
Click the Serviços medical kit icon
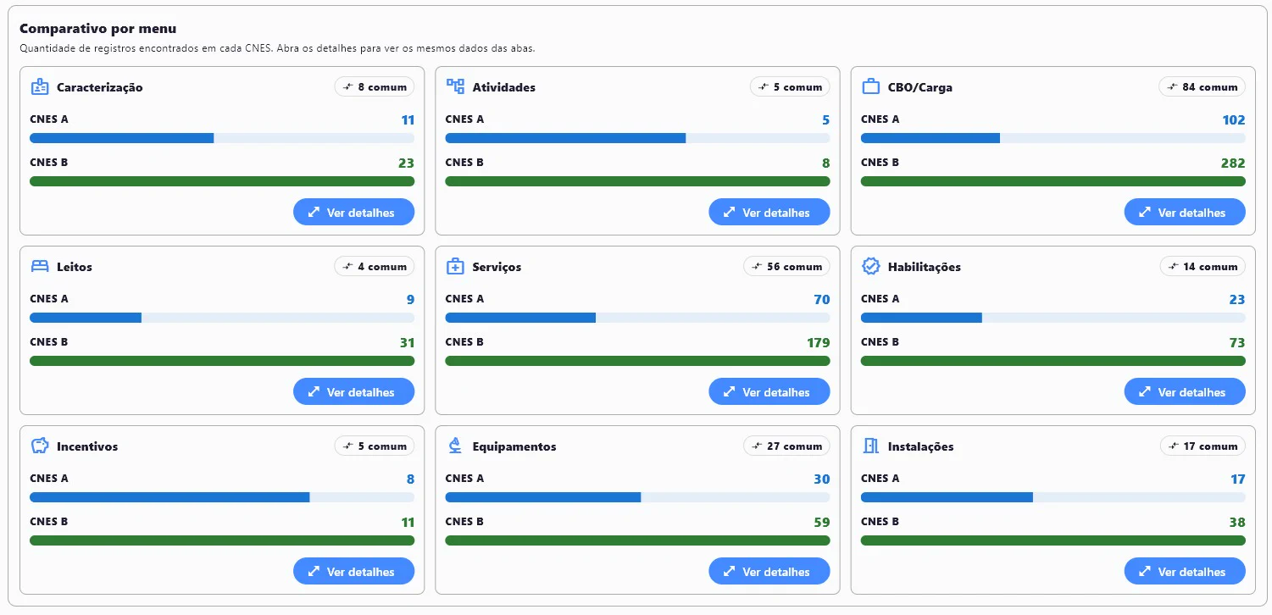click(x=455, y=266)
